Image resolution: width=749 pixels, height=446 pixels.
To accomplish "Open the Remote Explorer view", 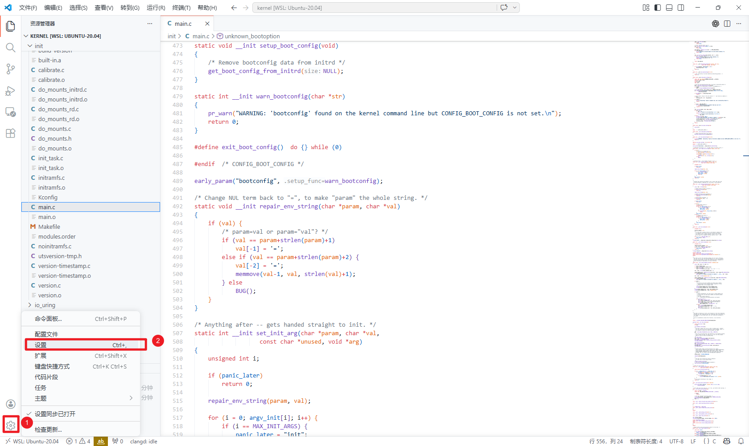I will click(11, 112).
